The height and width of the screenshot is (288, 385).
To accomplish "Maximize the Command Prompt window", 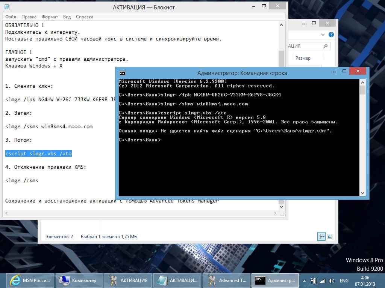I will coord(344,71).
